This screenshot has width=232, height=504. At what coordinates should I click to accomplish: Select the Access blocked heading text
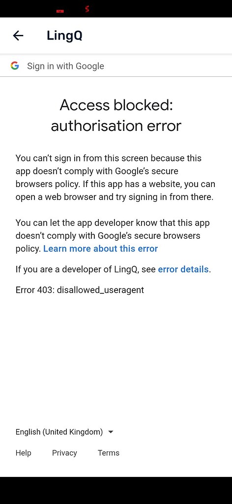pos(116,115)
